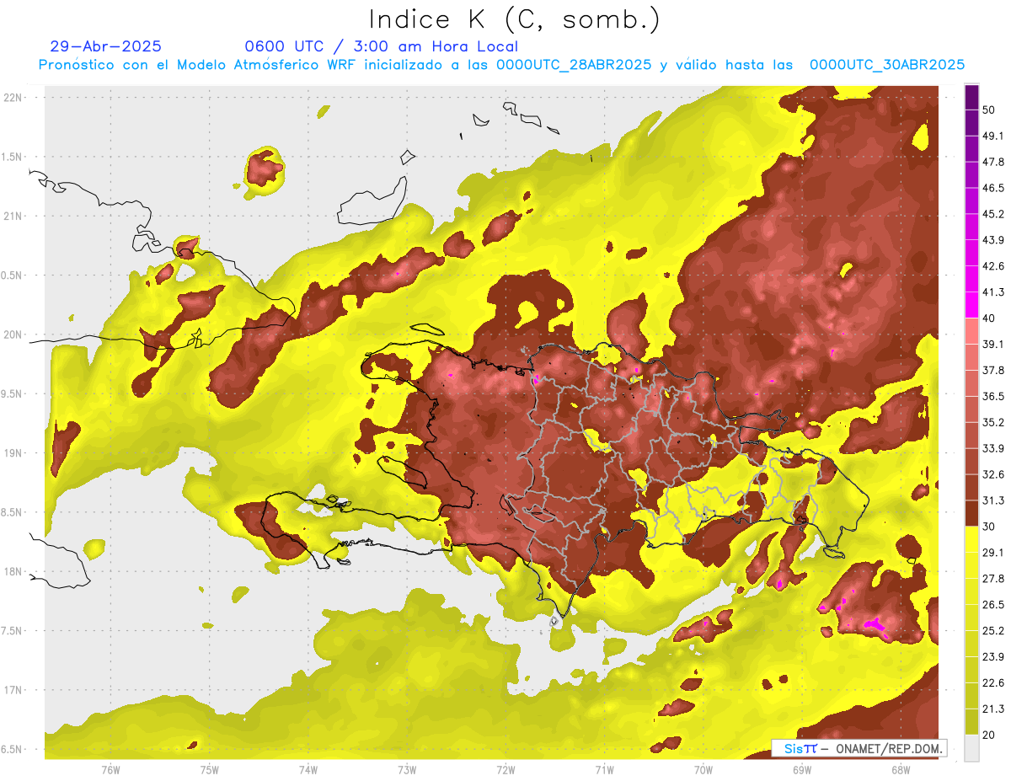This screenshot has width=1011, height=781.
Task: Click '0600 UTC / 3:00 am Hora Local'
Action: (381, 46)
